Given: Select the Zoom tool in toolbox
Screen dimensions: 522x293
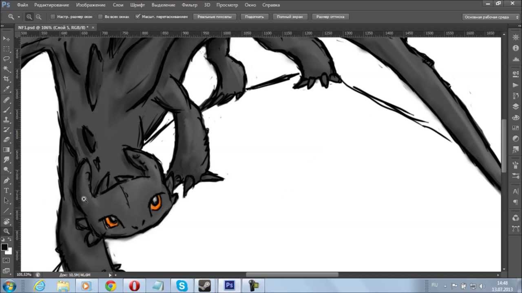Looking at the screenshot, I should click(x=7, y=231).
